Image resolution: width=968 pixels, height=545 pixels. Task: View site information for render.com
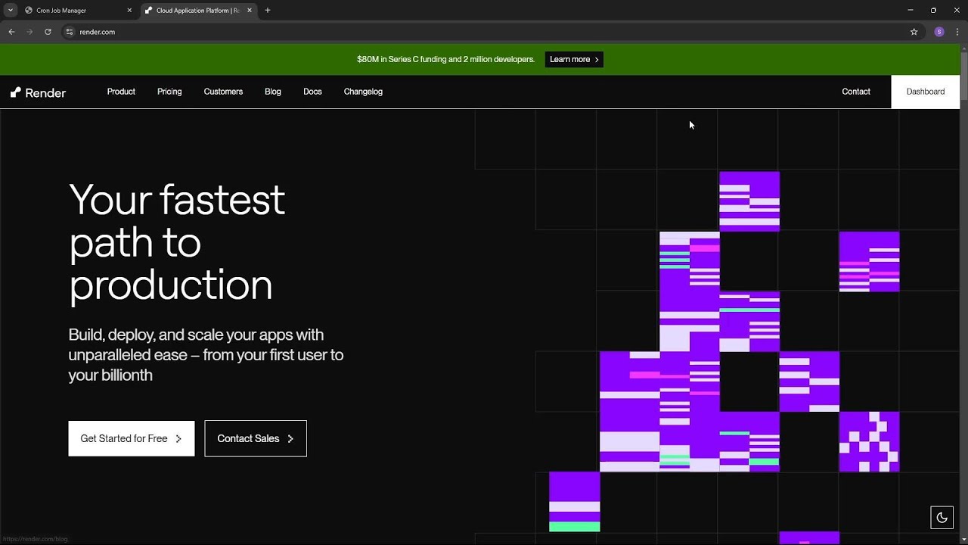(x=69, y=32)
